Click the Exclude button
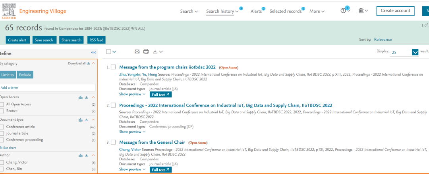This screenshot has height=175, width=429. click(x=25, y=75)
